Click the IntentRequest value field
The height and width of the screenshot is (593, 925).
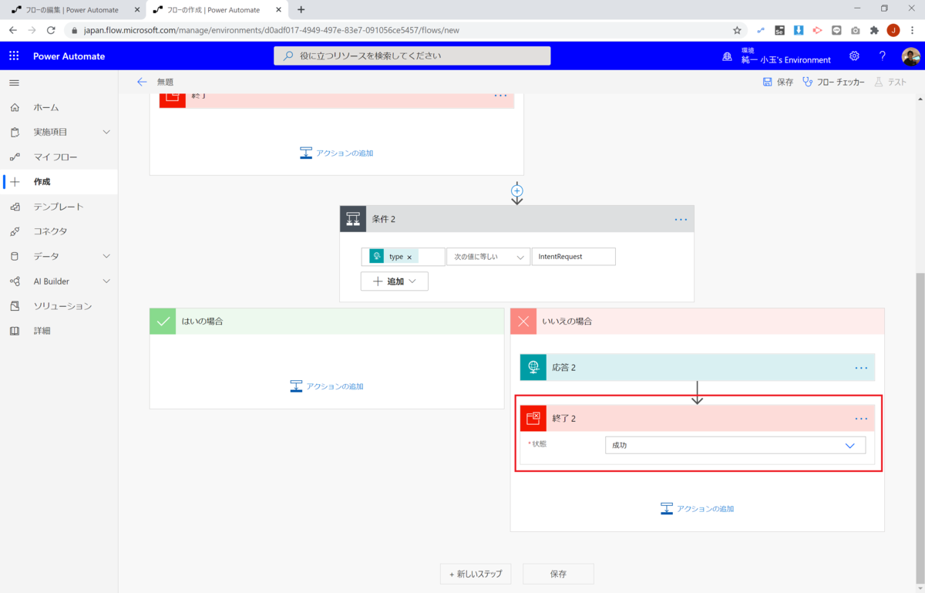[x=573, y=257]
